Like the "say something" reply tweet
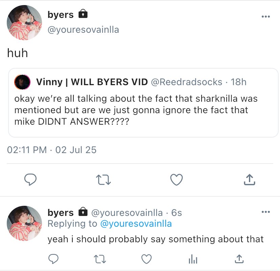This screenshot has width=280, height=271. point(146,259)
